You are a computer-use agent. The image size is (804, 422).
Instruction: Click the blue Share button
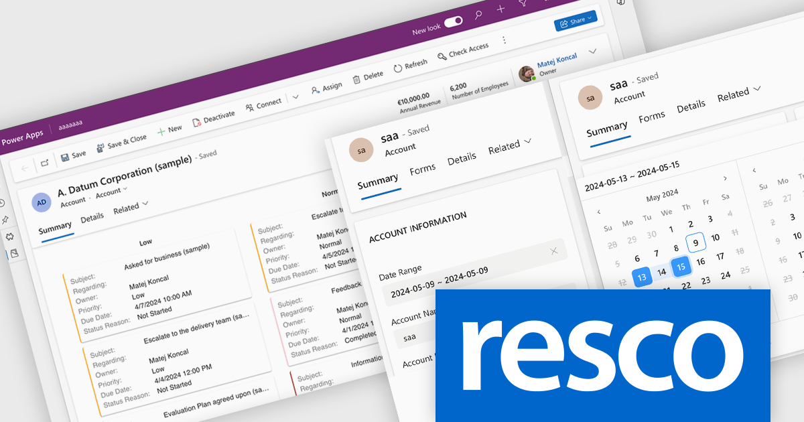tap(576, 21)
